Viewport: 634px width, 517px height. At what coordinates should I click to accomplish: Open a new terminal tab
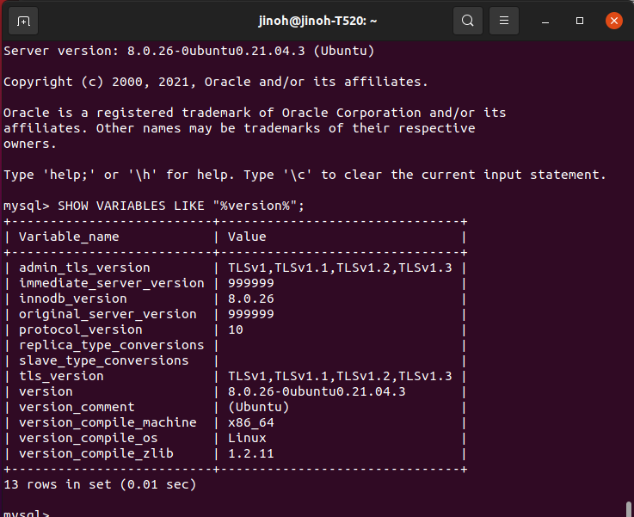(23, 21)
